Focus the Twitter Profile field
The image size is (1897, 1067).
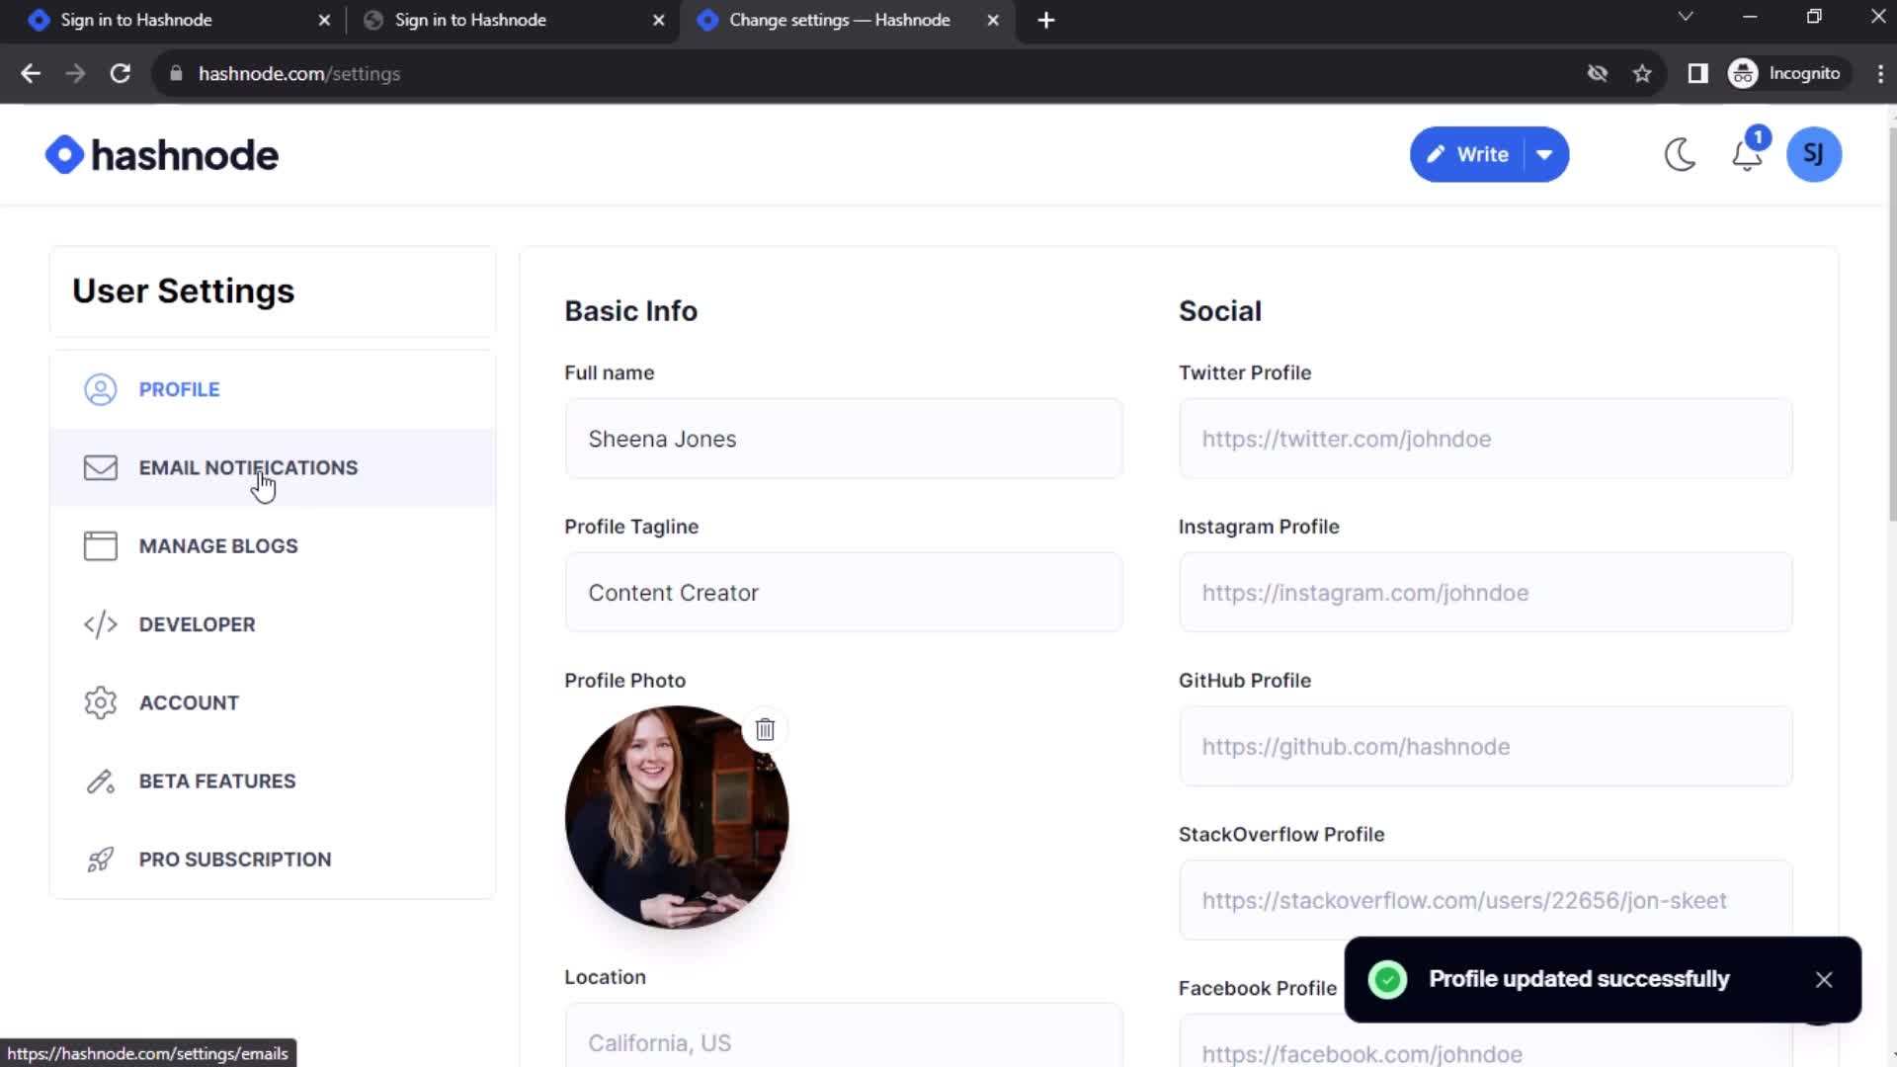pyautogui.click(x=1485, y=439)
